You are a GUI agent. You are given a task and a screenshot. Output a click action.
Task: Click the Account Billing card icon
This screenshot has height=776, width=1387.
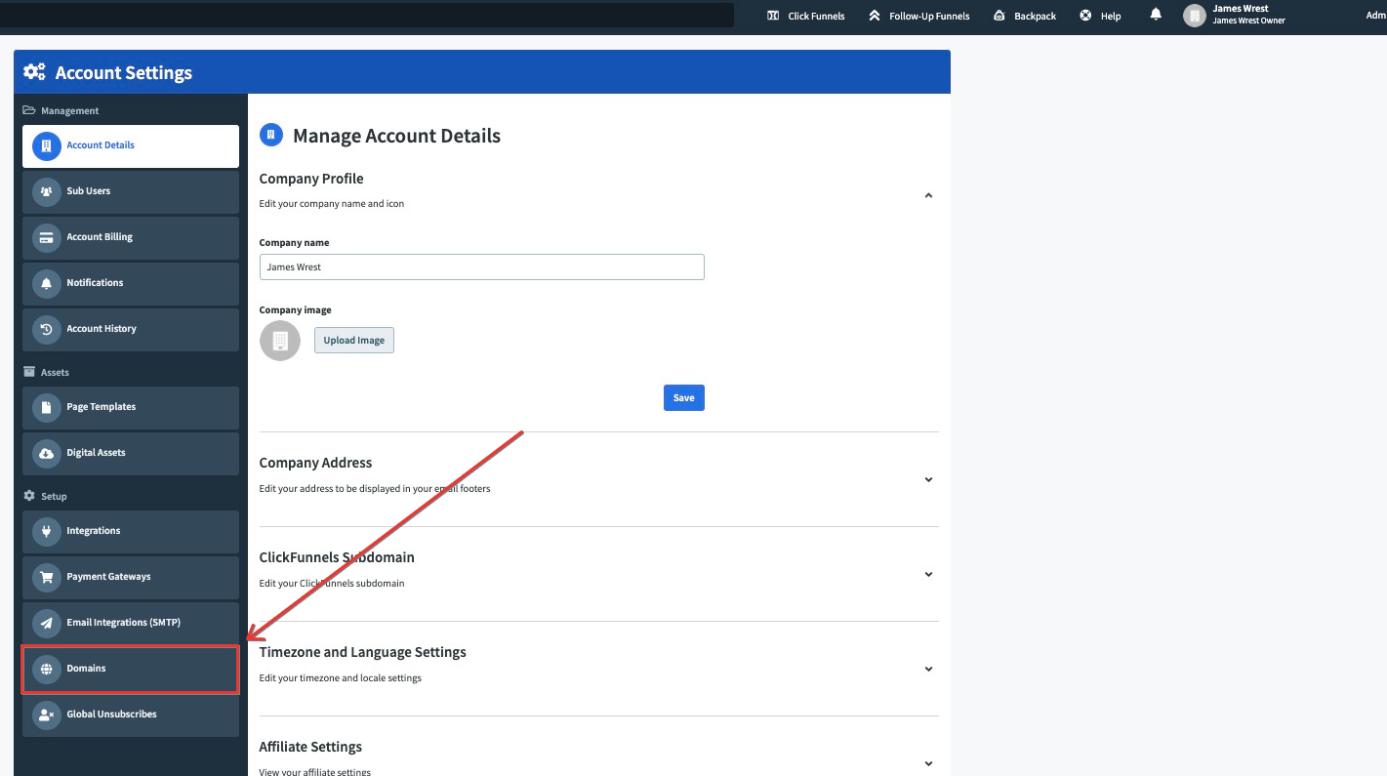tap(46, 237)
